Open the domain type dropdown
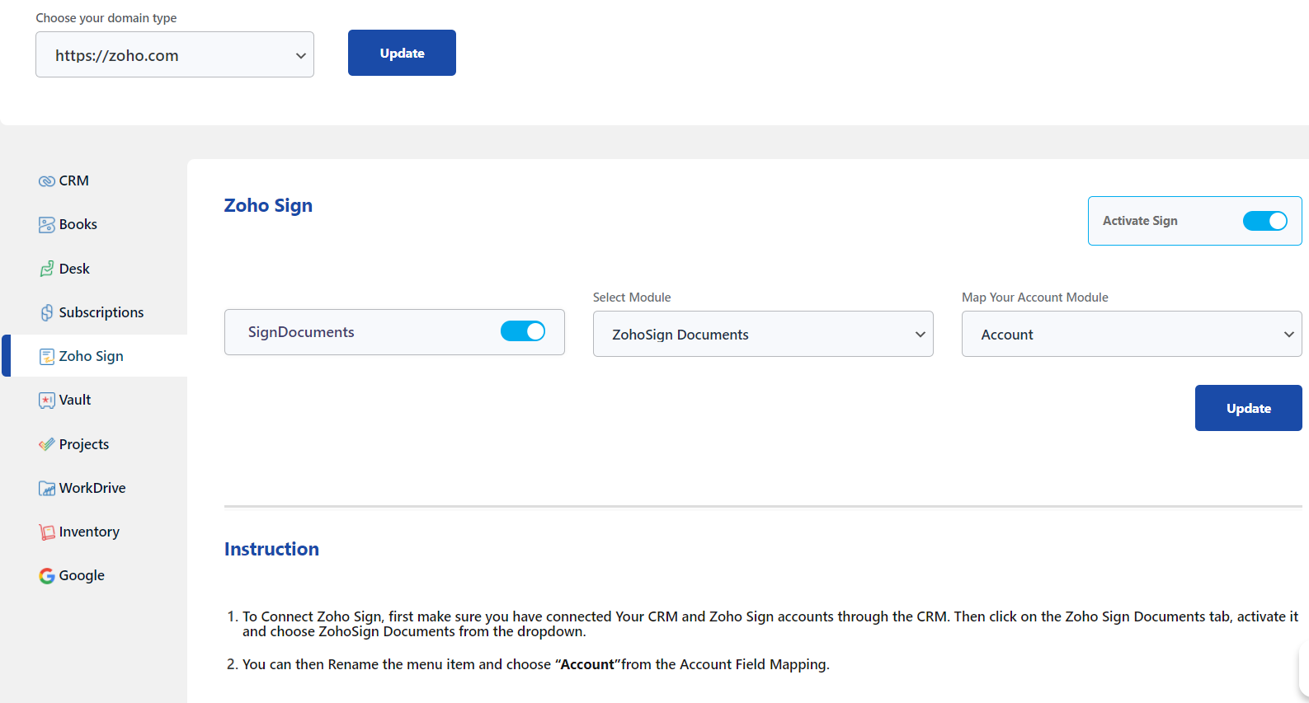Viewport: 1309px width, 703px height. (175, 54)
